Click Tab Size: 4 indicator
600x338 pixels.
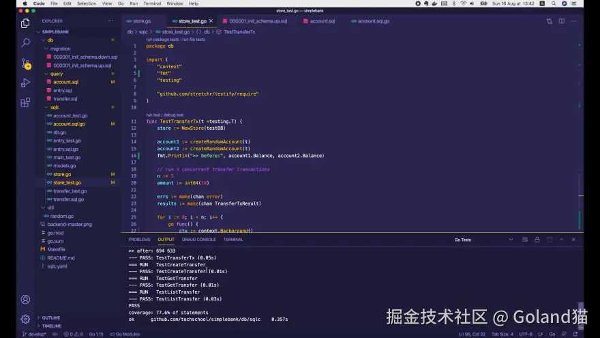click(502, 334)
